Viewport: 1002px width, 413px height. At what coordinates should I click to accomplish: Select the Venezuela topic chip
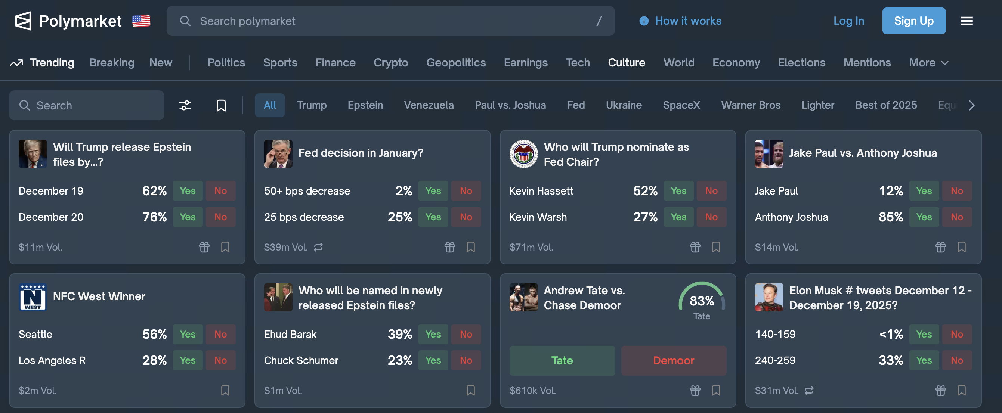pyautogui.click(x=429, y=105)
